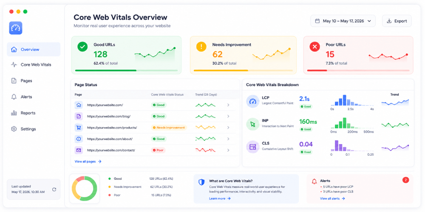Click the Trend (28 Days) column header

tap(206, 95)
